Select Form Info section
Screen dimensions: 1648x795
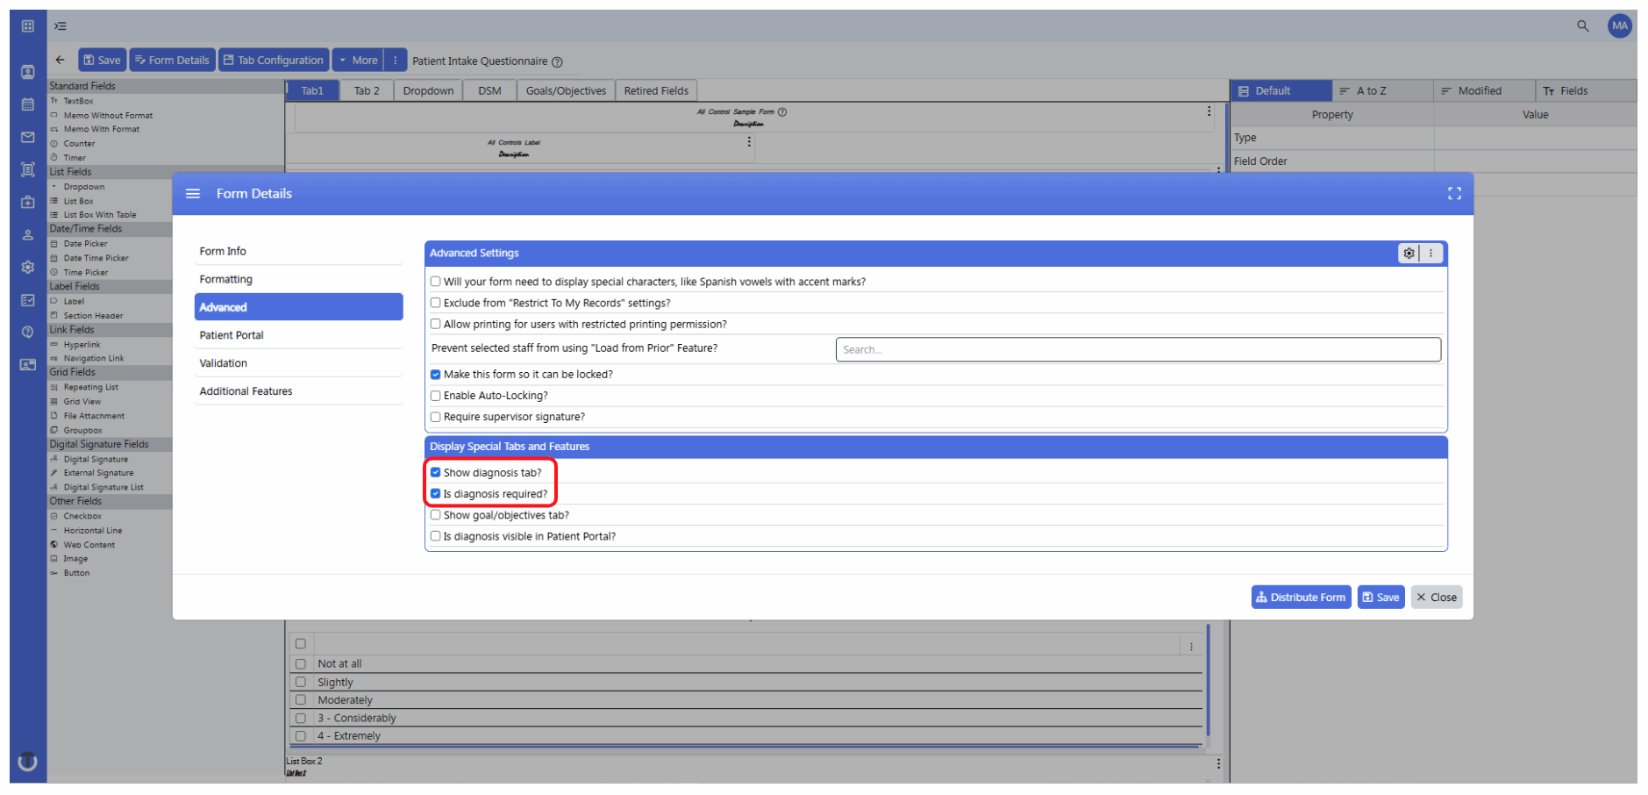(x=299, y=251)
